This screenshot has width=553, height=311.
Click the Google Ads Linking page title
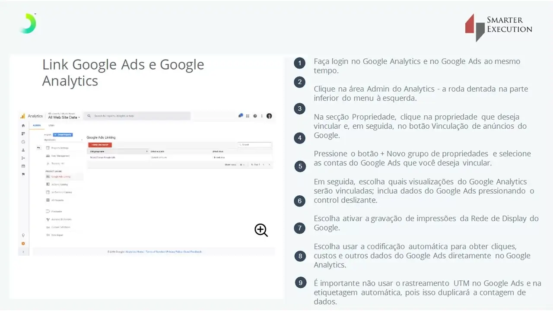pos(101,137)
